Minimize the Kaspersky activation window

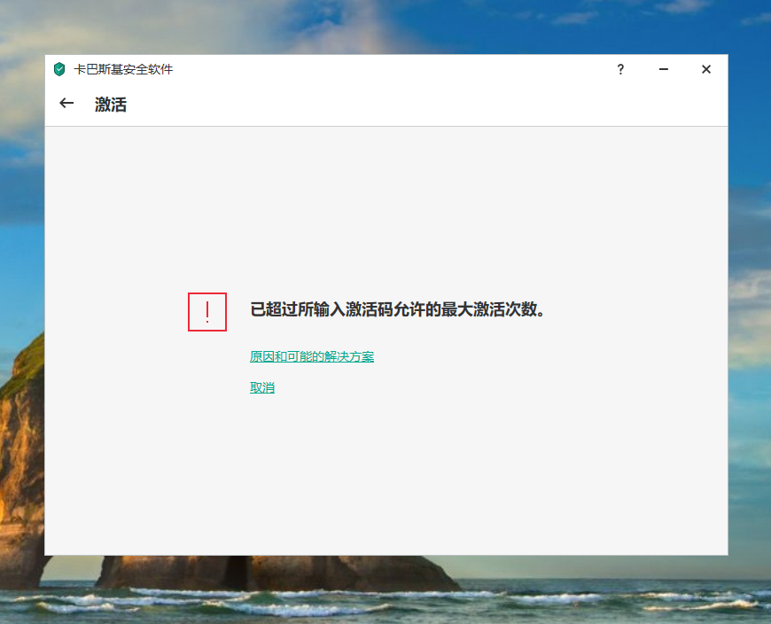click(x=663, y=69)
